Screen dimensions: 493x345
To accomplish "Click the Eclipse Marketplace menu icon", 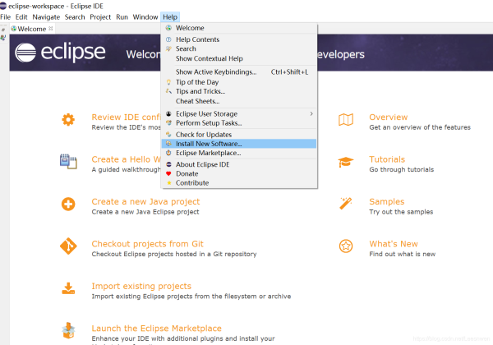I will click(x=168, y=153).
